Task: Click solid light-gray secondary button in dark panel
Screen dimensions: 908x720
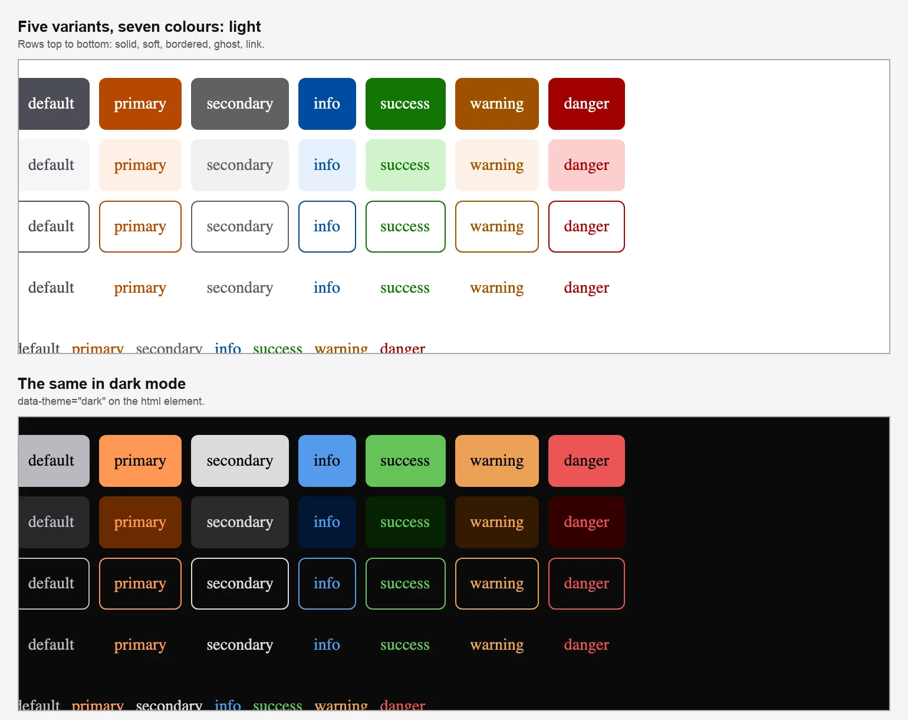Action: coord(240,461)
